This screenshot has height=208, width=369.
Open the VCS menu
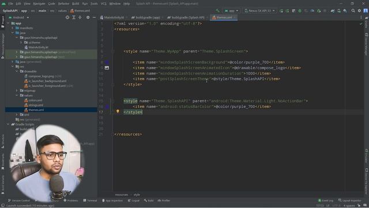104,3
